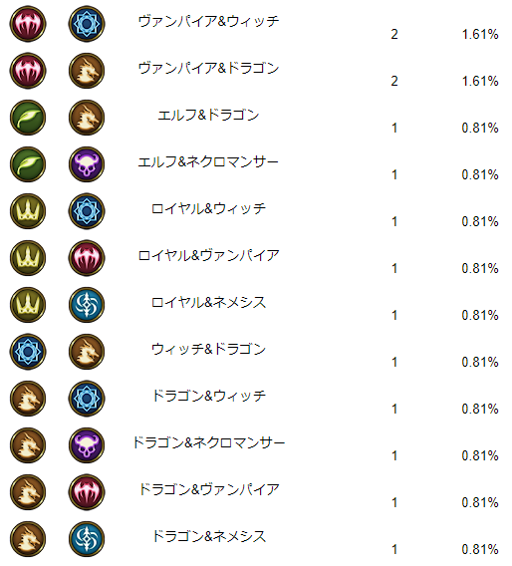512x566 pixels.
Task: Click 0.81% value in ドラゴン&ネメシス row
Action: 480,549
